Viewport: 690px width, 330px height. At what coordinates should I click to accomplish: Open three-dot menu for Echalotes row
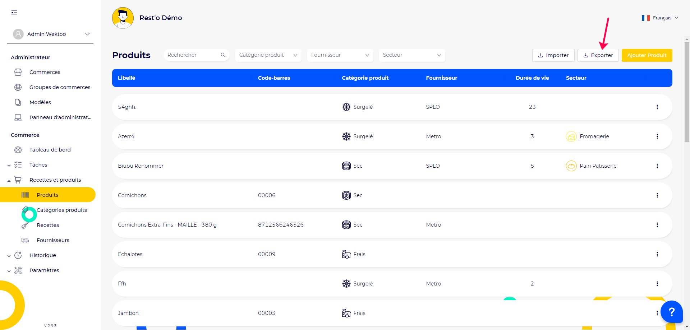(657, 254)
